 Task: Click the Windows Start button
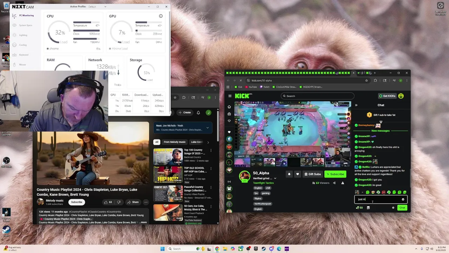coord(162,249)
